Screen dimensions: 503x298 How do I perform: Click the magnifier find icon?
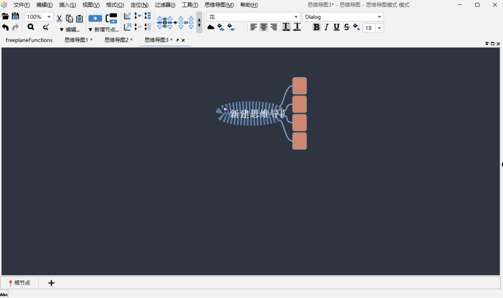click(x=31, y=27)
